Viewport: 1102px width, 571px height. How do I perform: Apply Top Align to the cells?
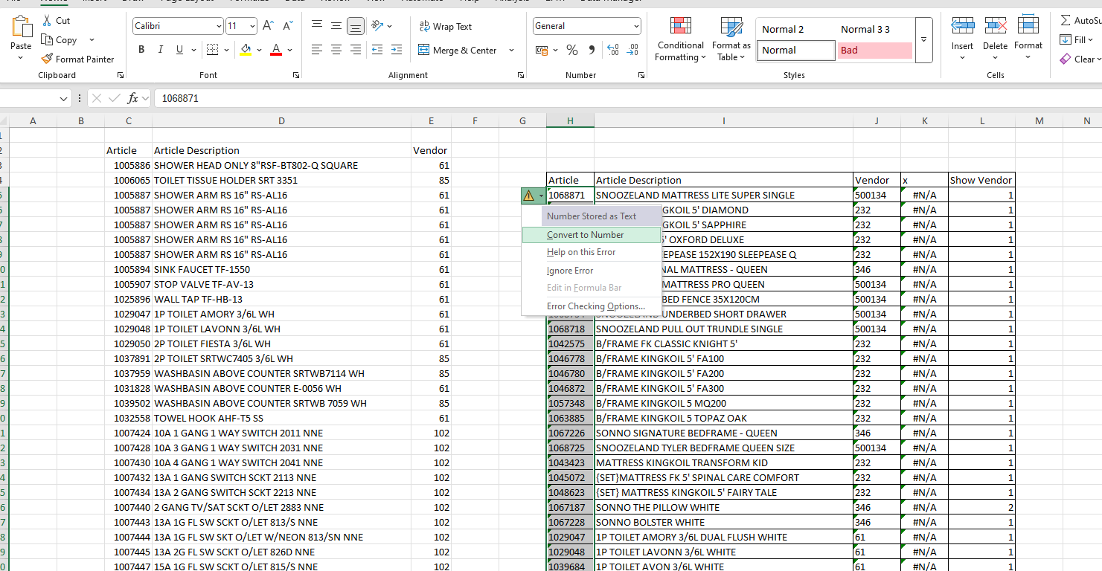point(317,26)
